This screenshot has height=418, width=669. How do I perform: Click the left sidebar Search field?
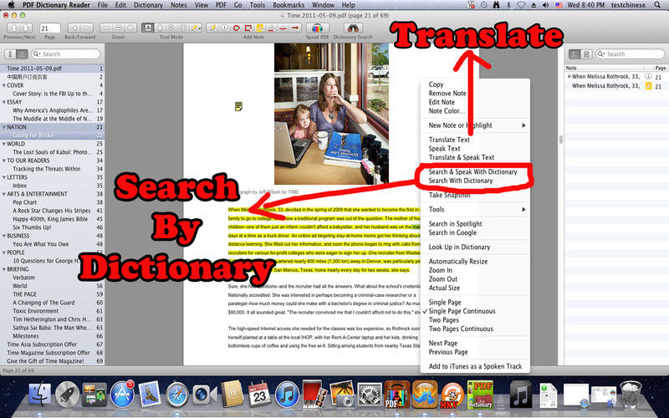pyautogui.click(x=66, y=54)
